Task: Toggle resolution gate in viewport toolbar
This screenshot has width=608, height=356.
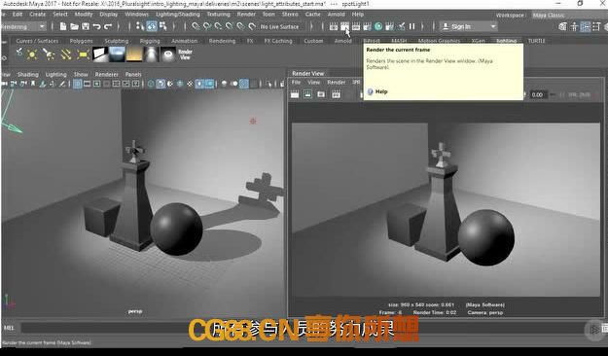Action: 97,84
